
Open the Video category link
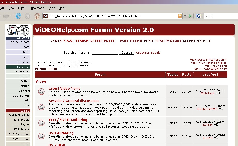pyautogui.click(x=41, y=82)
